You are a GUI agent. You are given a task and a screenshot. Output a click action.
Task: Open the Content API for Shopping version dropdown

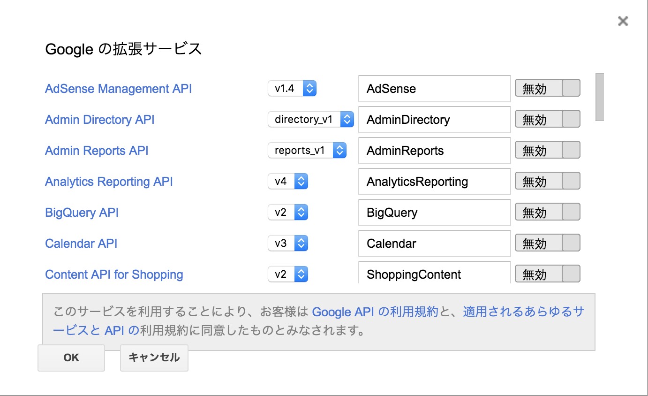288,274
